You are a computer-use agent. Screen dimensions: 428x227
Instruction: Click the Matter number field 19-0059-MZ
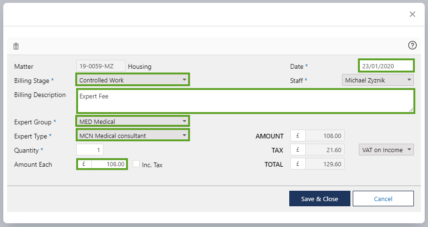pyautogui.click(x=101, y=66)
